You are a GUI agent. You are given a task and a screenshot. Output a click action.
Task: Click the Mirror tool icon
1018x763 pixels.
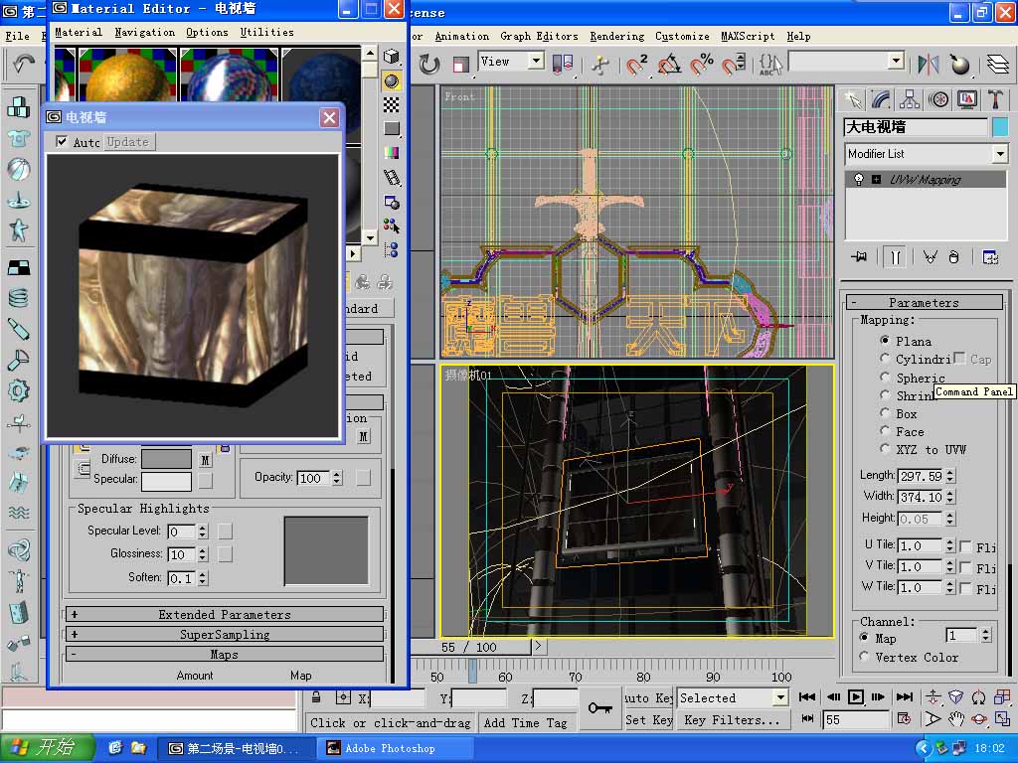click(x=928, y=64)
